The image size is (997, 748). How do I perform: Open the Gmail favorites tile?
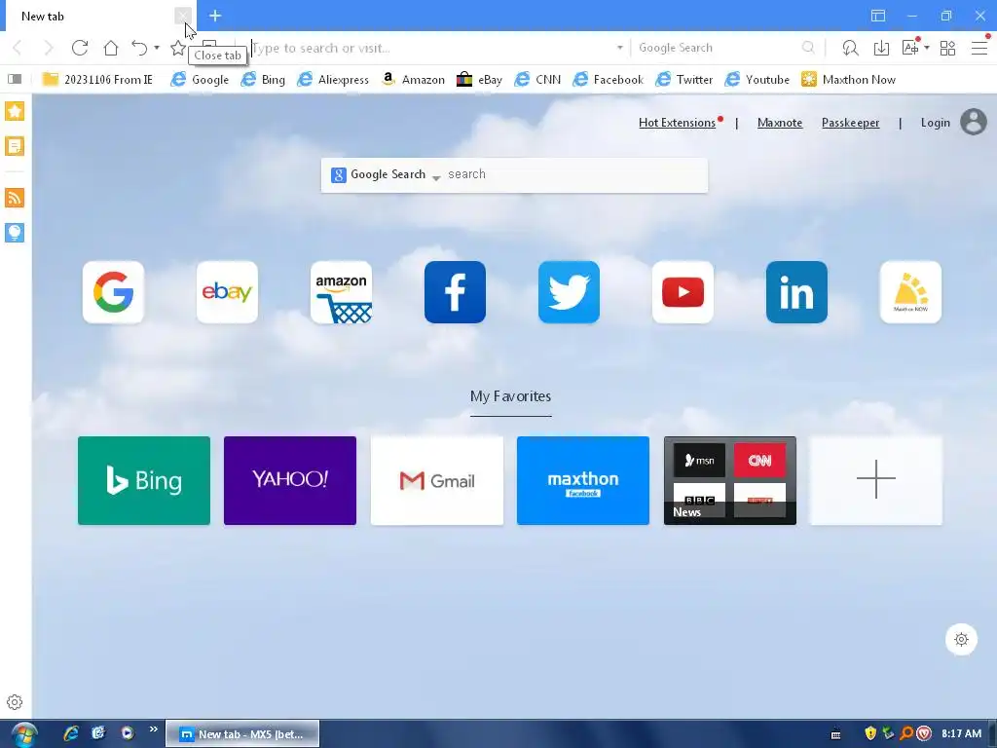(x=437, y=480)
